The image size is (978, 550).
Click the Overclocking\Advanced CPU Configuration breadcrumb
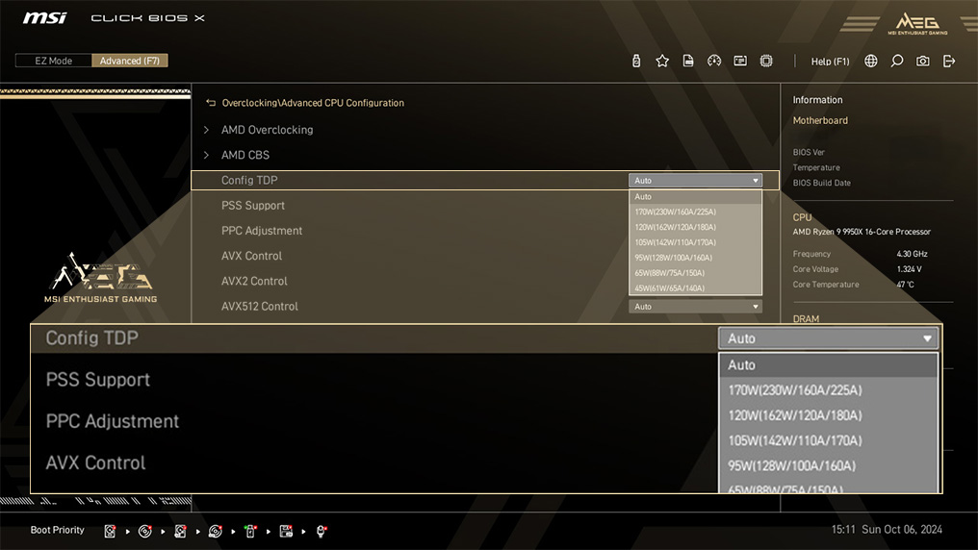313,103
